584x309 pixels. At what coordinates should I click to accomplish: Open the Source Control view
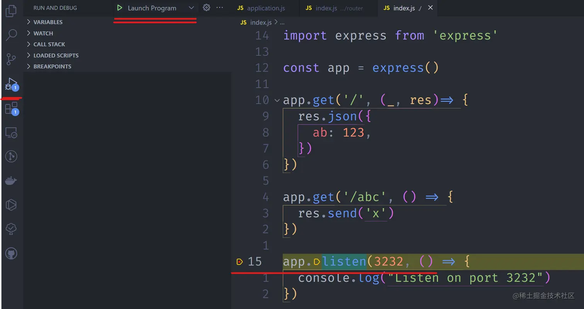(x=11, y=59)
